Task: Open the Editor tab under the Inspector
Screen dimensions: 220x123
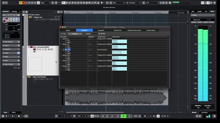Action: 14,112
